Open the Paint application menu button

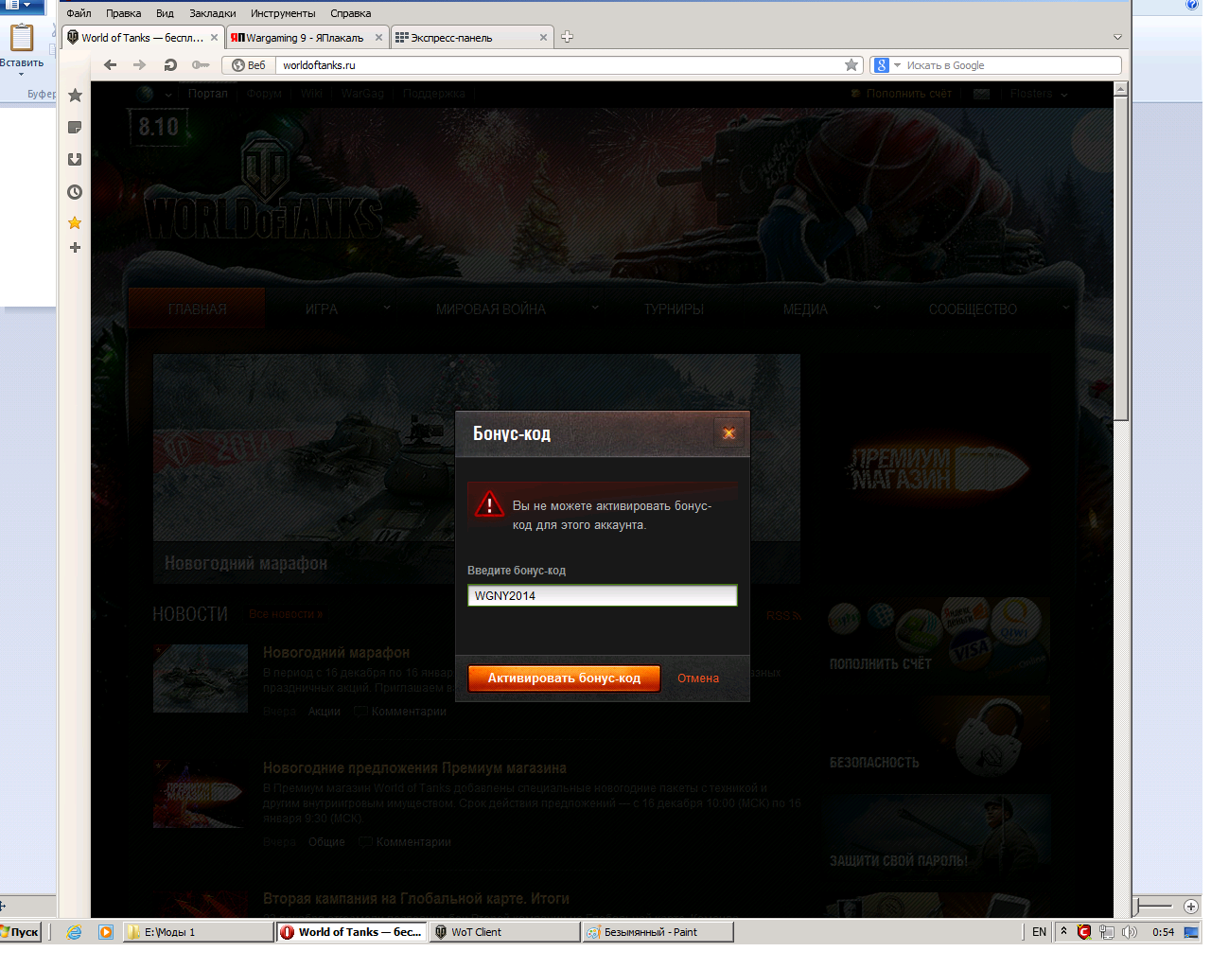pos(23,6)
